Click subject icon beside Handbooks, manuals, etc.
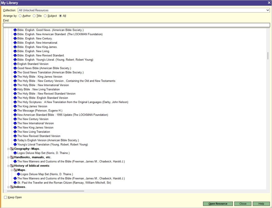Image resolution: width=272 pixels, height=208 pixels. tap(12, 157)
